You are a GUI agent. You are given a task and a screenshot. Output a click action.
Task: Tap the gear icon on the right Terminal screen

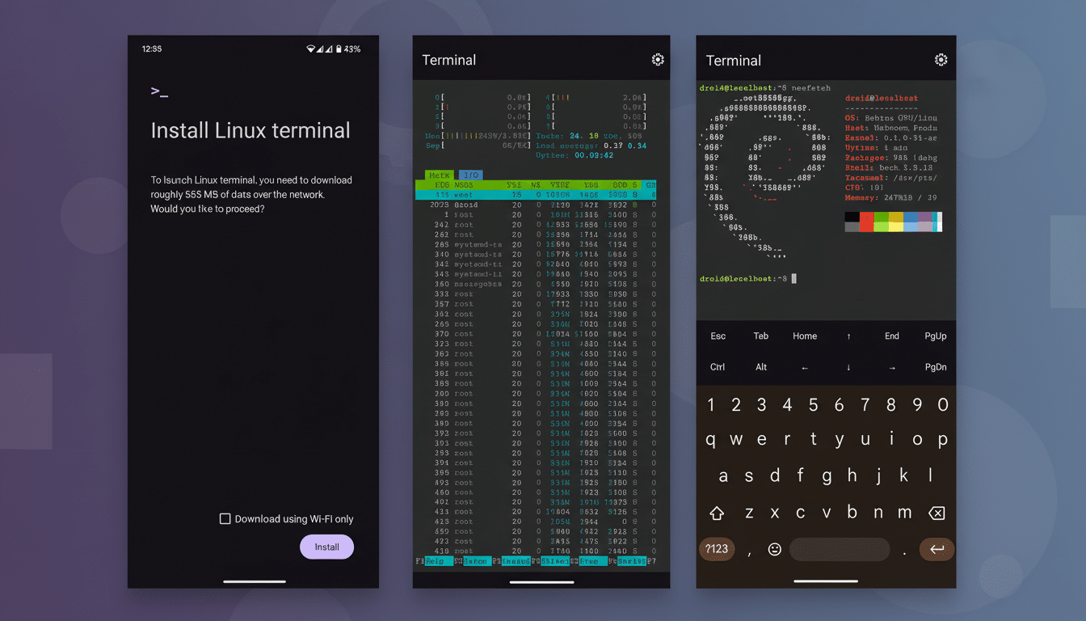(x=941, y=59)
